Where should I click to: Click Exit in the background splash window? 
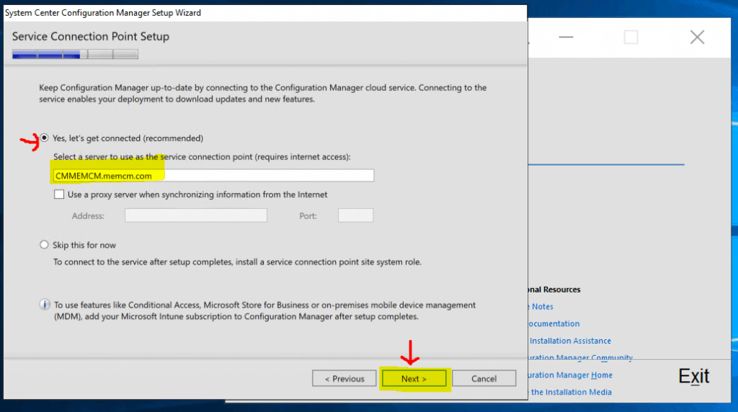pos(694,376)
